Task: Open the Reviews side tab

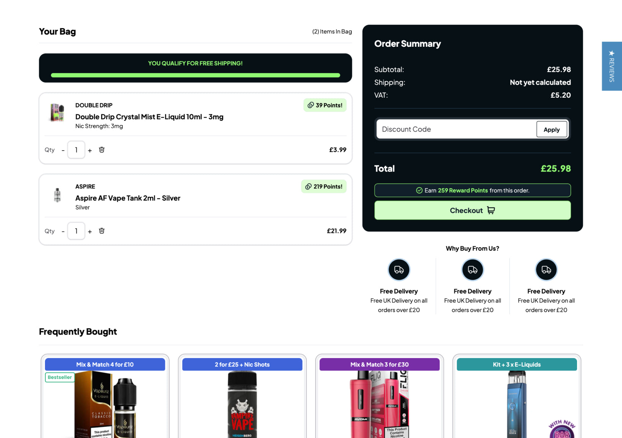Action: (x=611, y=66)
